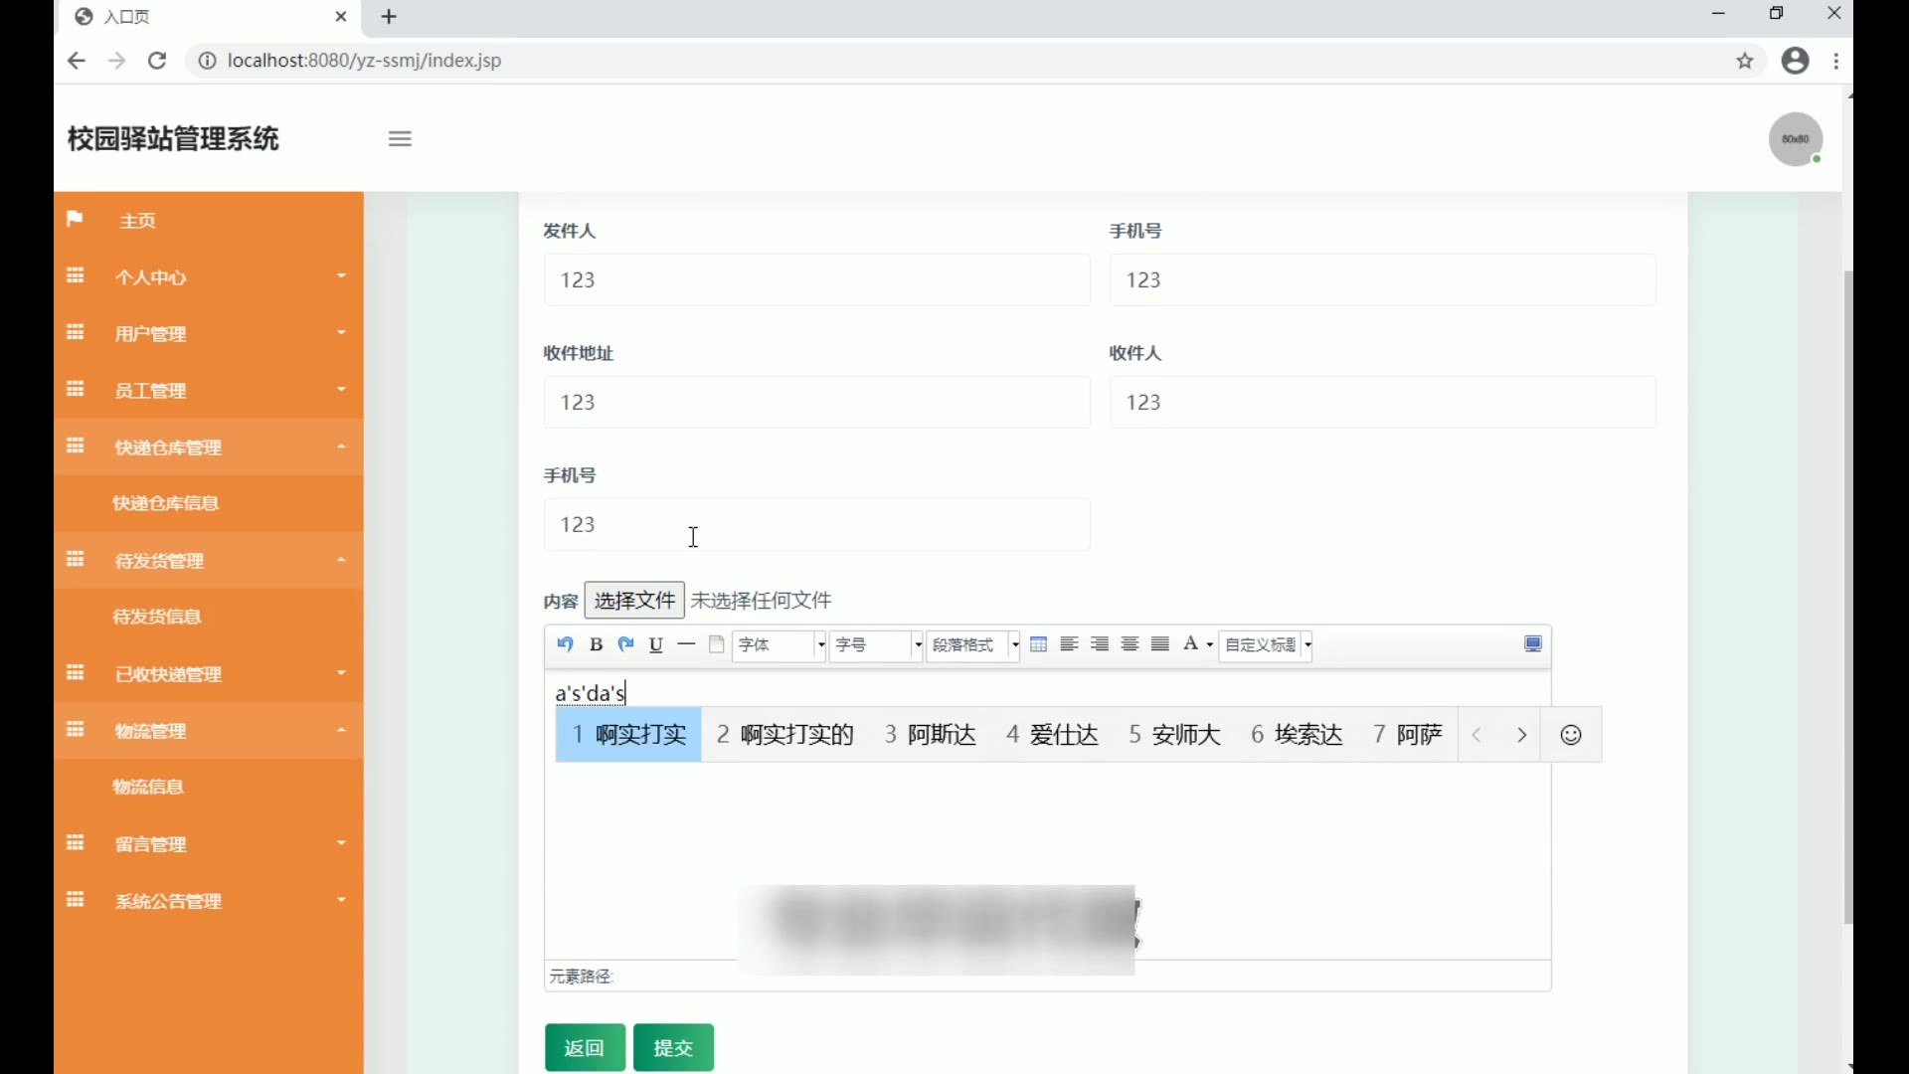Click the 收件地址 input field
Image resolution: width=1909 pixels, height=1074 pixels.
pyautogui.click(x=816, y=402)
